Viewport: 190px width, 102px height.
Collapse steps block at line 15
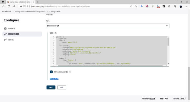55,62
